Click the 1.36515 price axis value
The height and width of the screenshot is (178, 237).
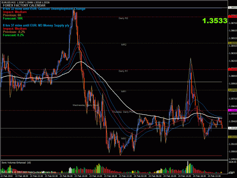pyautogui.click(x=233, y=38)
